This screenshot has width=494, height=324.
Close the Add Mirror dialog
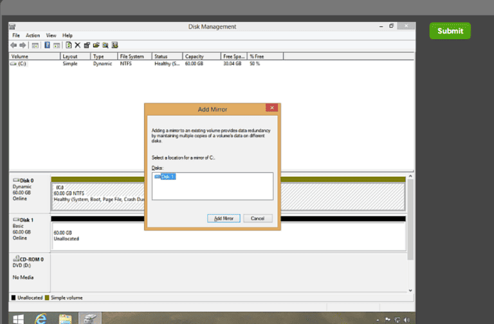pyautogui.click(x=271, y=109)
